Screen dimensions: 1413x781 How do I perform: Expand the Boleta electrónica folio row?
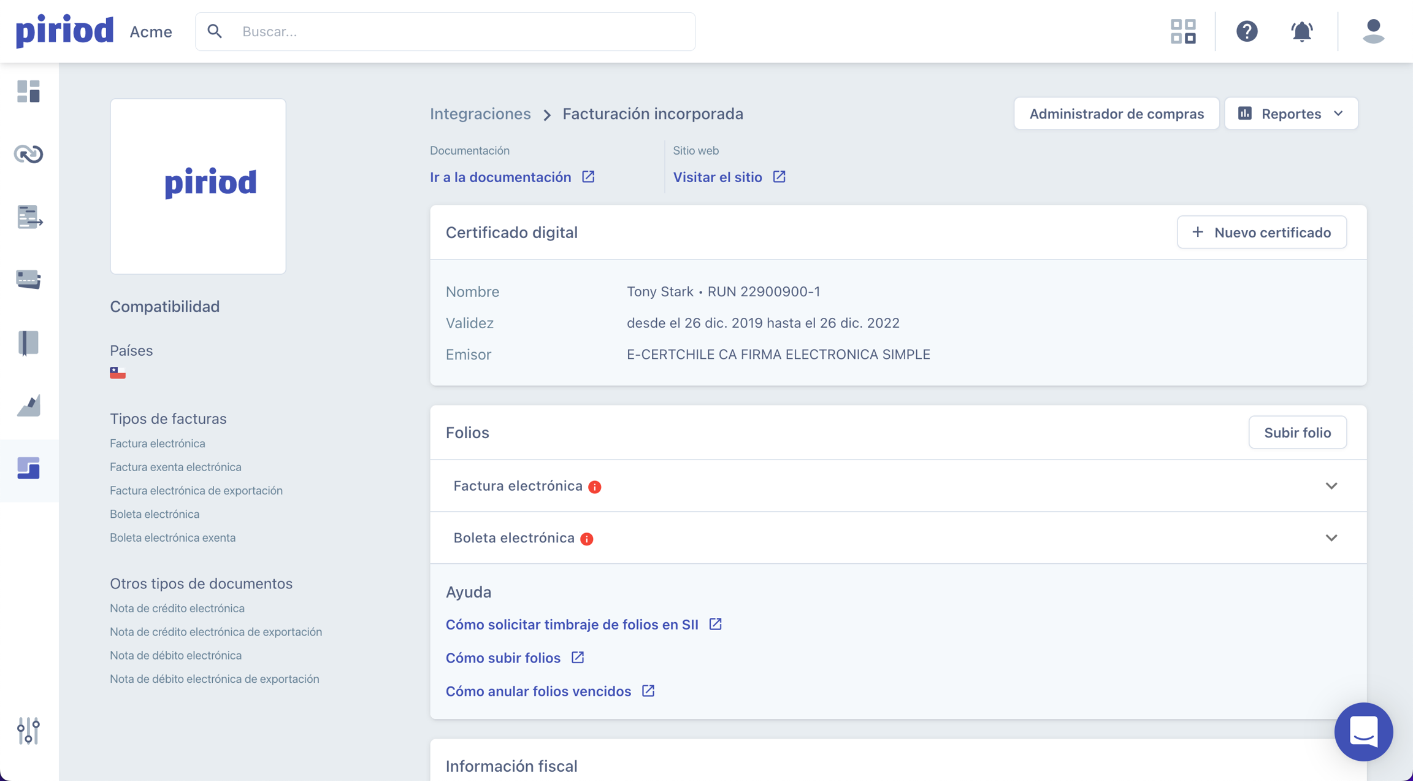coord(1331,538)
